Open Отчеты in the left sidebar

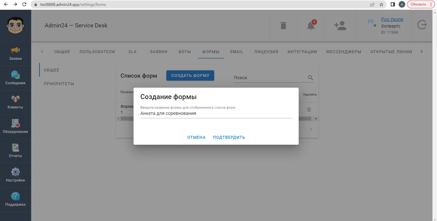[15, 151]
